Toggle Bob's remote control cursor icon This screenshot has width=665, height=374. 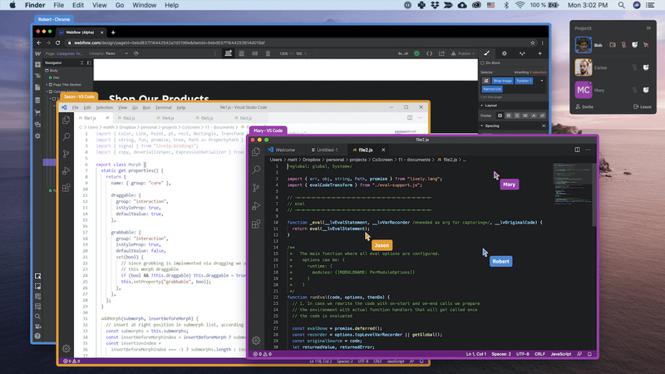pyautogui.click(x=646, y=45)
